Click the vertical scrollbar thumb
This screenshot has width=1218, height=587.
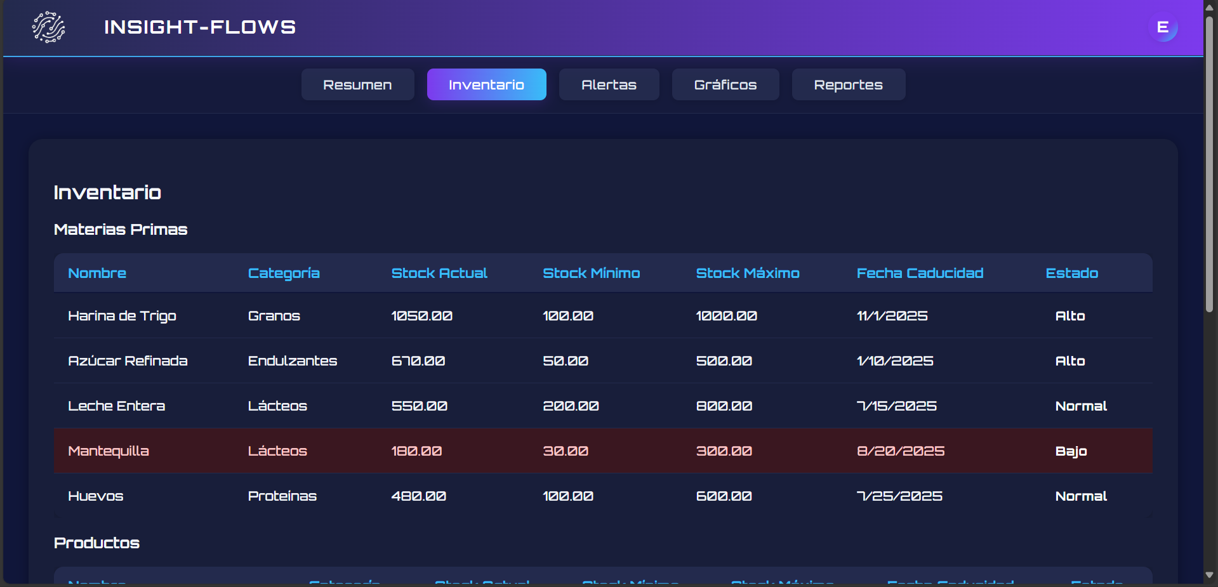point(1209,165)
